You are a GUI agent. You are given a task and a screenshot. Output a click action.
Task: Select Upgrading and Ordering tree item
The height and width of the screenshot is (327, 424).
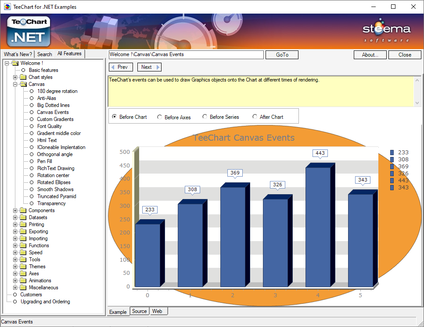(x=46, y=302)
